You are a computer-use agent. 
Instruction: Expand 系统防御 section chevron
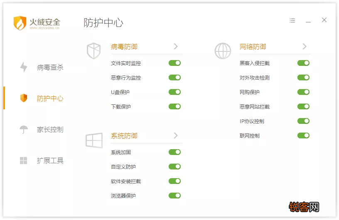pos(176,135)
